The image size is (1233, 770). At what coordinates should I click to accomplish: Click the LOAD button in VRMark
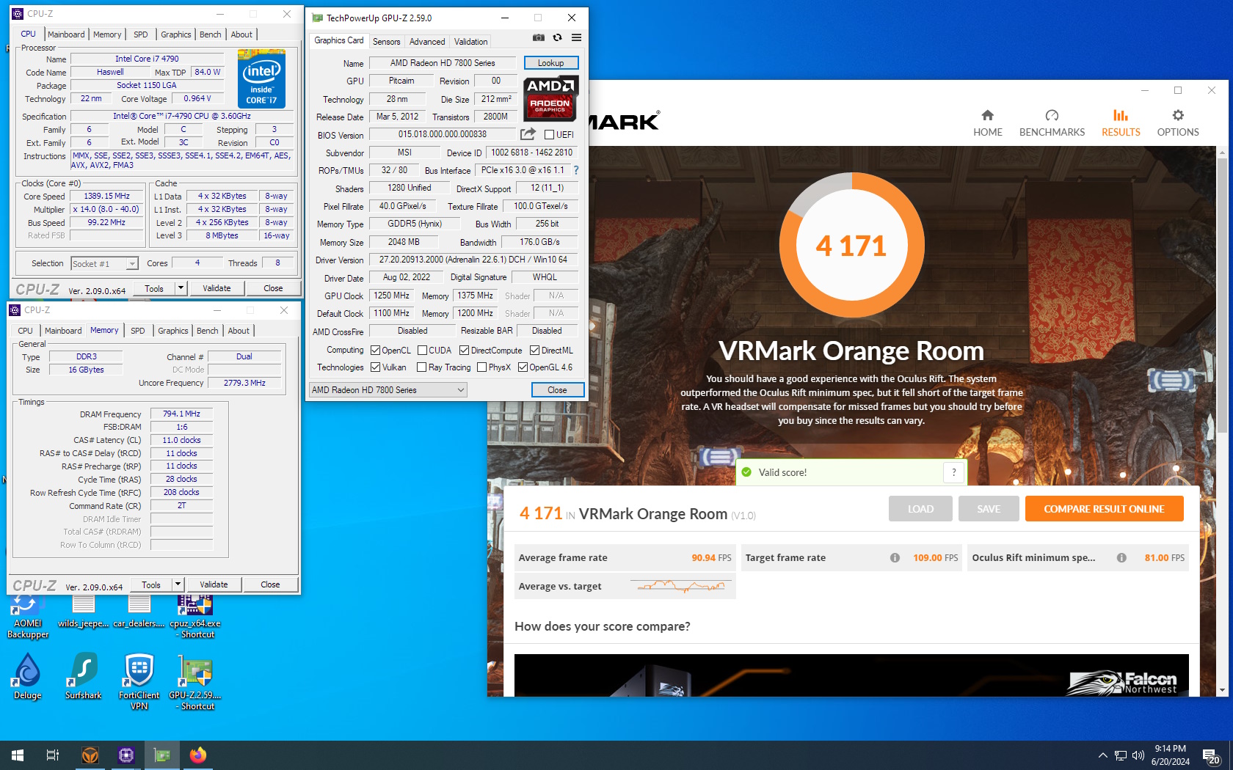tap(920, 509)
